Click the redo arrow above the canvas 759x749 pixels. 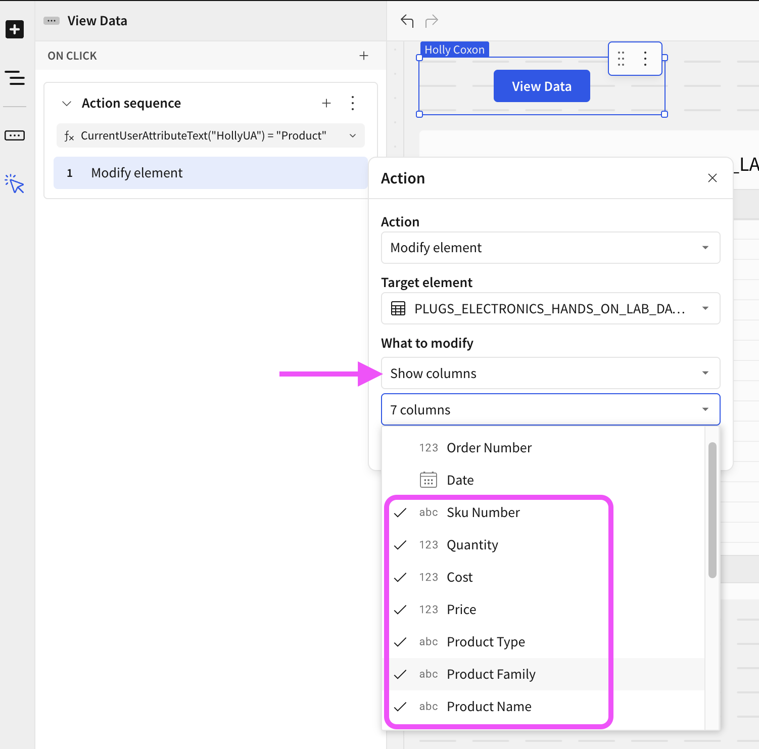coord(431,21)
